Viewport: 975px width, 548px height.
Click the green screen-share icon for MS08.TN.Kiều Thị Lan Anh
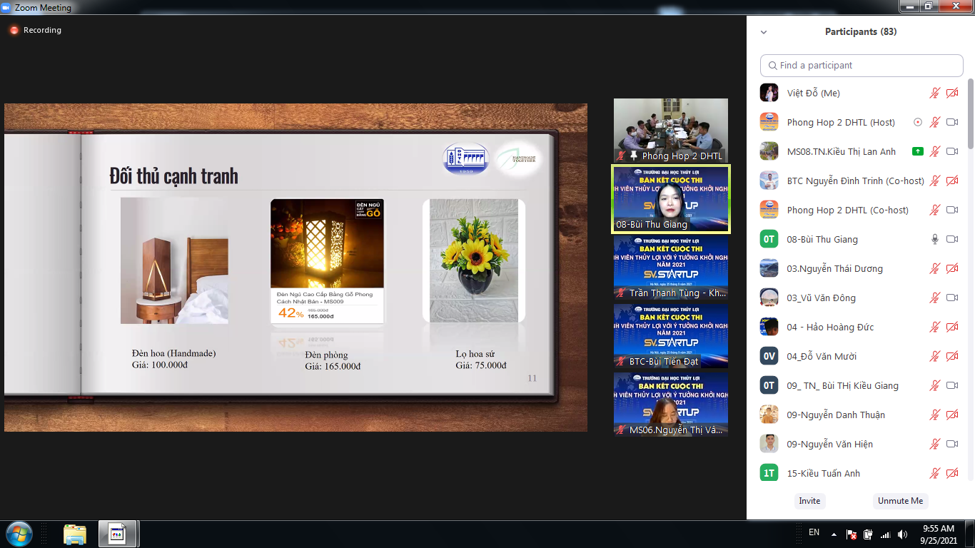click(918, 151)
